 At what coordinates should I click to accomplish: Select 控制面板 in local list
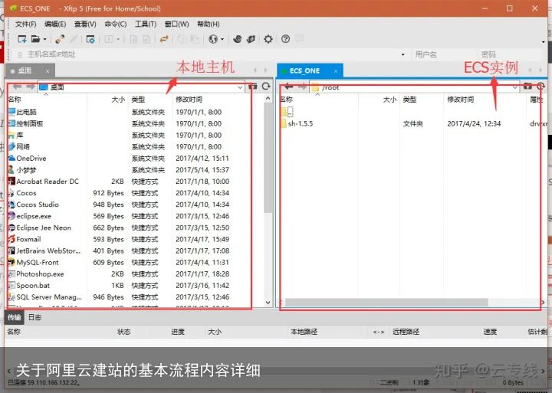(x=25, y=123)
